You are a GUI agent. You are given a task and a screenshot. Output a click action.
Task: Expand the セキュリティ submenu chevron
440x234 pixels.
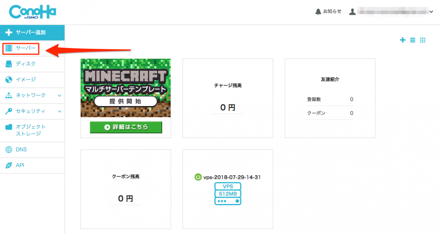60,111
